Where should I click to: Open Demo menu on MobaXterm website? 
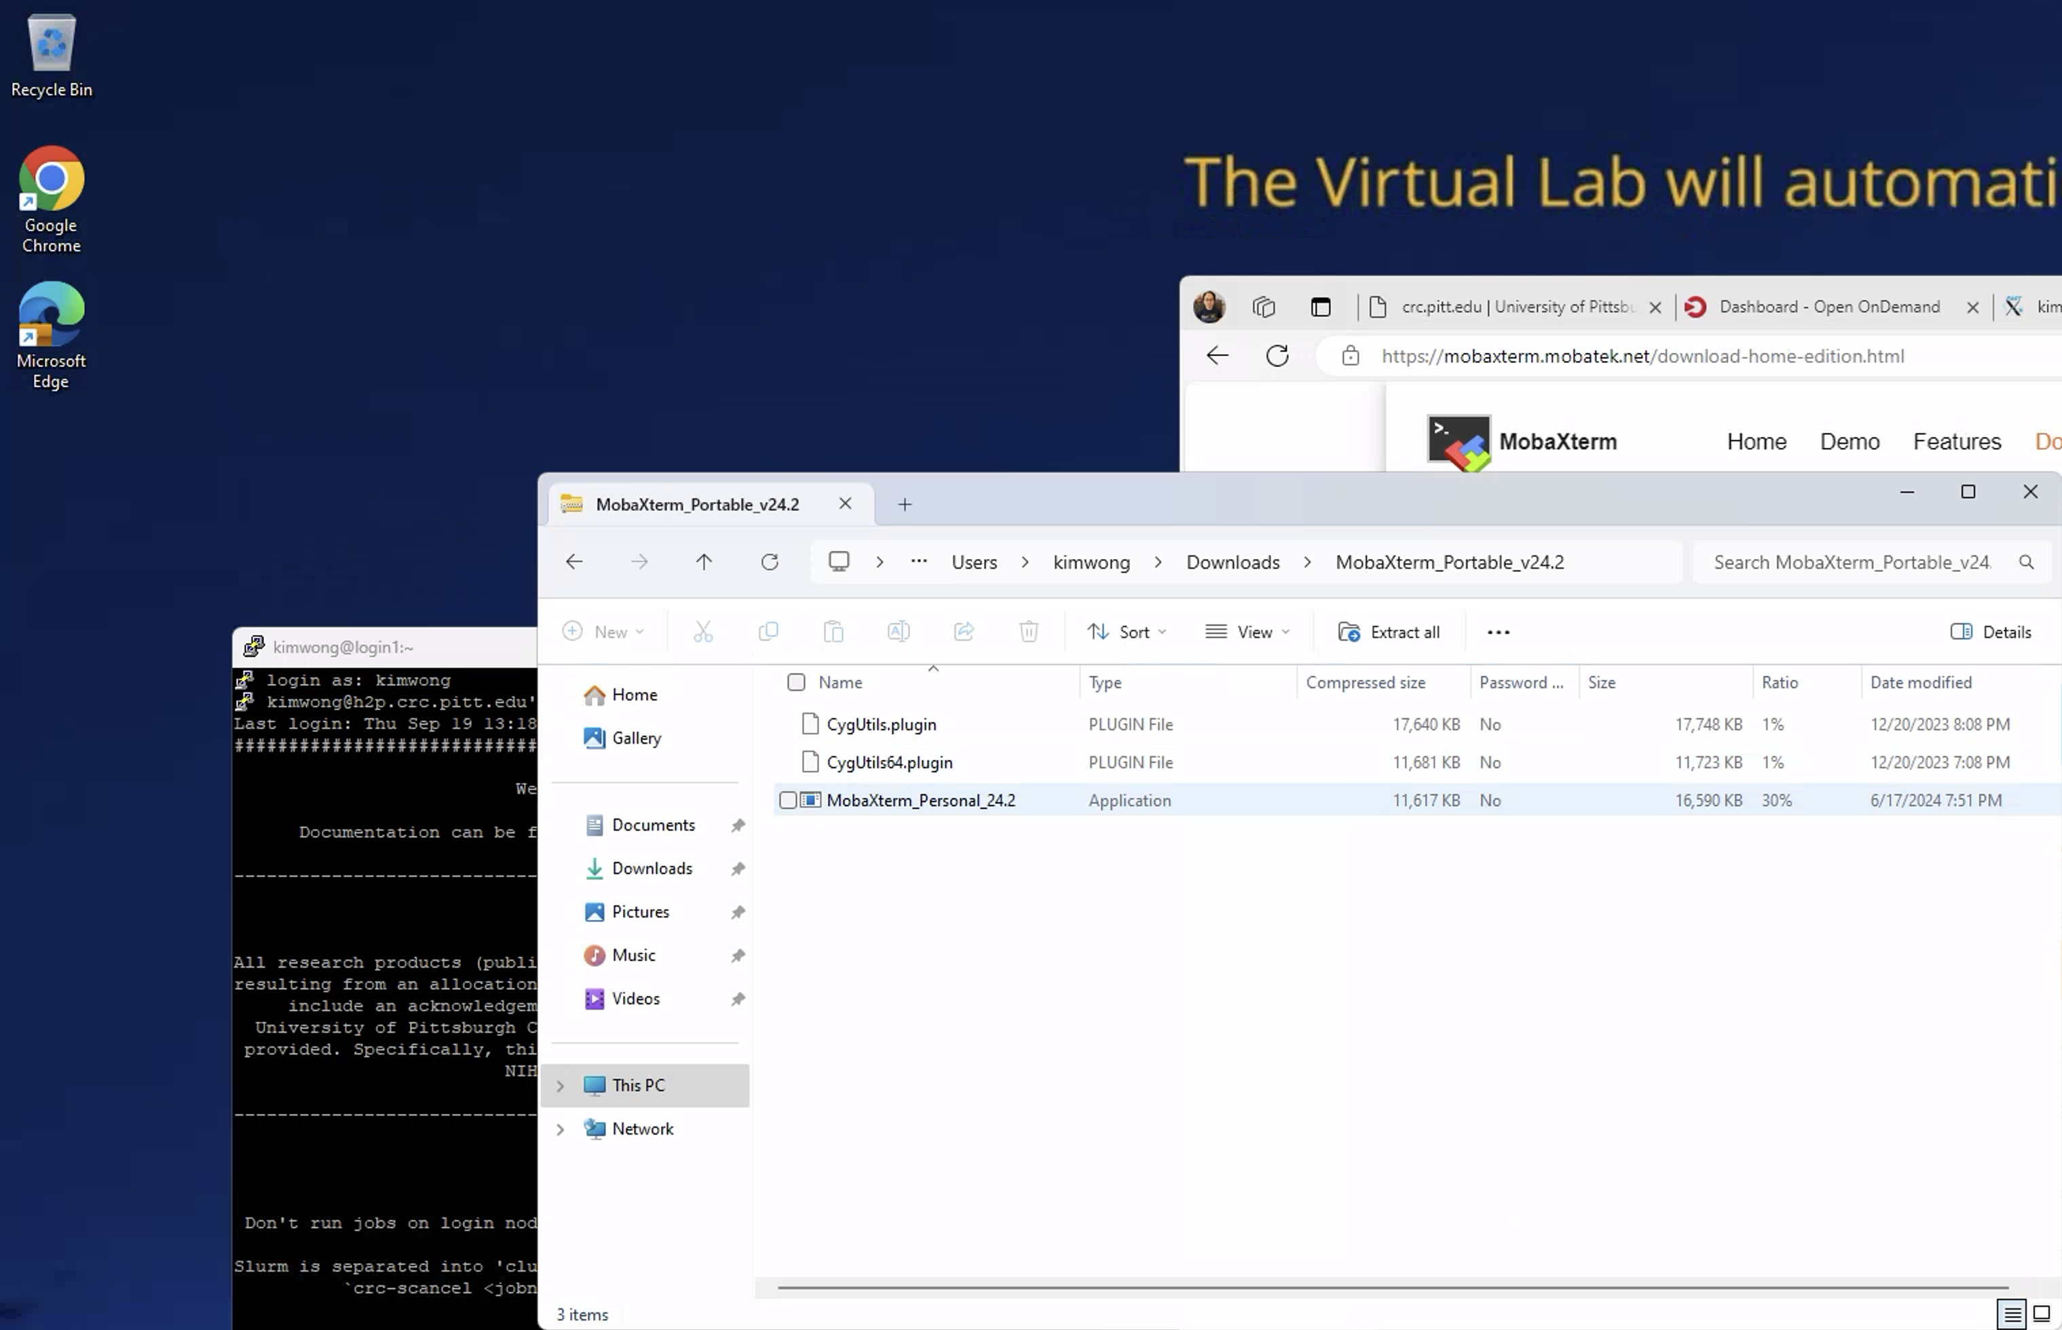(1850, 441)
